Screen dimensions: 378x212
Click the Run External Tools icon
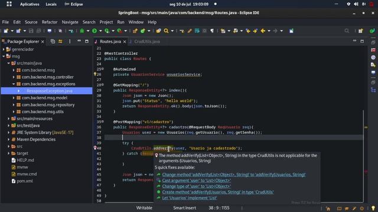point(119,31)
